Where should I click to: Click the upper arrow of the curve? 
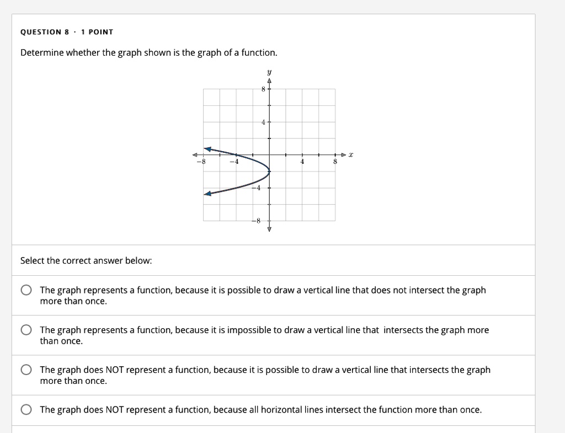[207, 148]
